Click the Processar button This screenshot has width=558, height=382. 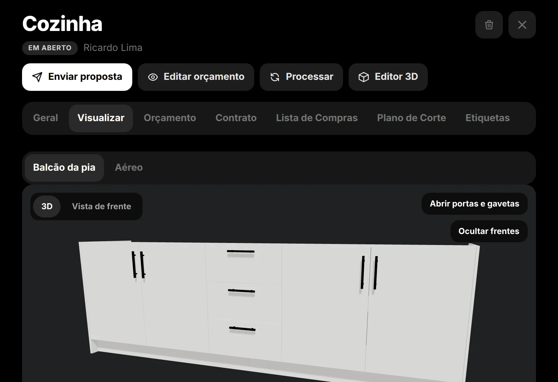(301, 77)
